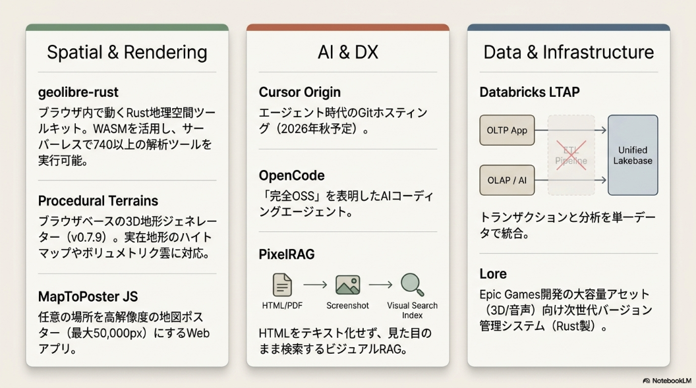Click the Spatial & Rendering heading
Viewport: 696px width, 388px height.
pyautogui.click(x=127, y=52)
